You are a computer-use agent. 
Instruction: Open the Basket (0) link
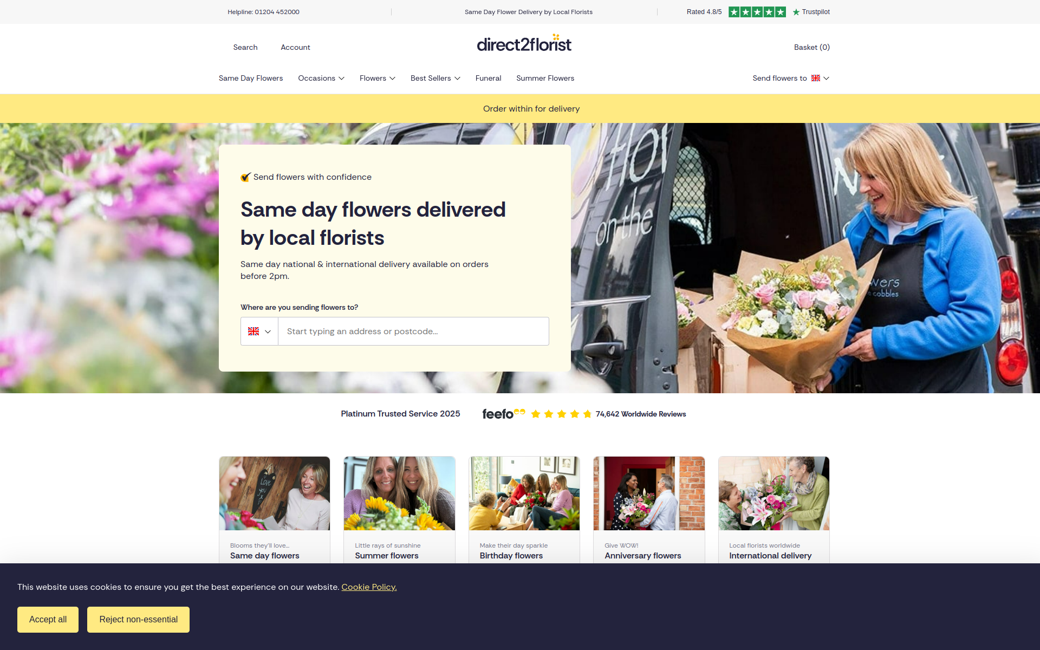pos(811,47)
